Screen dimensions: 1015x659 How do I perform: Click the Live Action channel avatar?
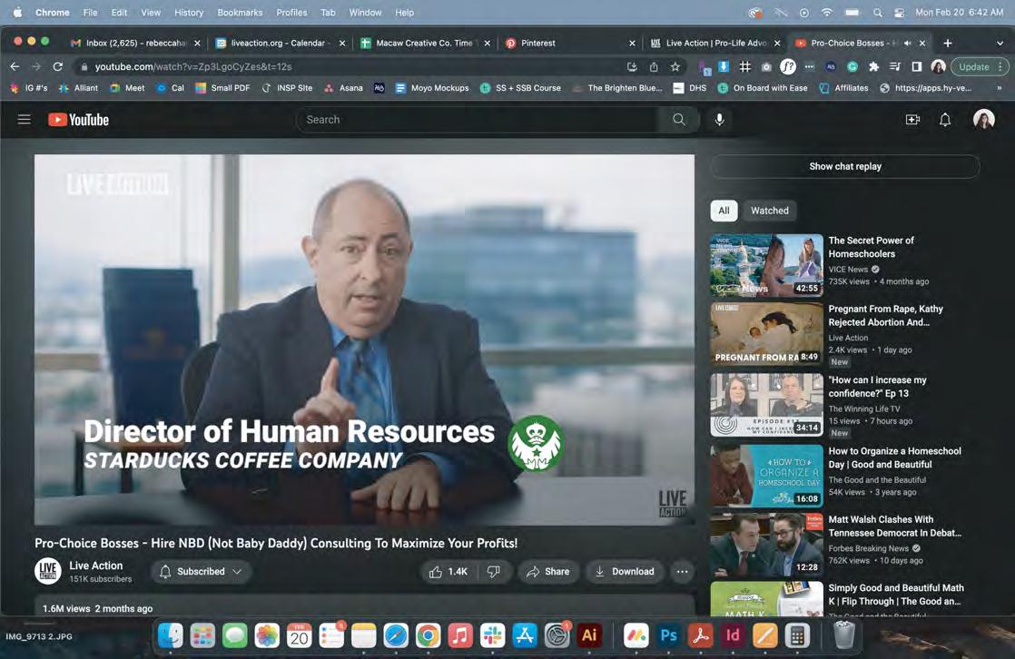pyautogui.click(x=48, y=571)
